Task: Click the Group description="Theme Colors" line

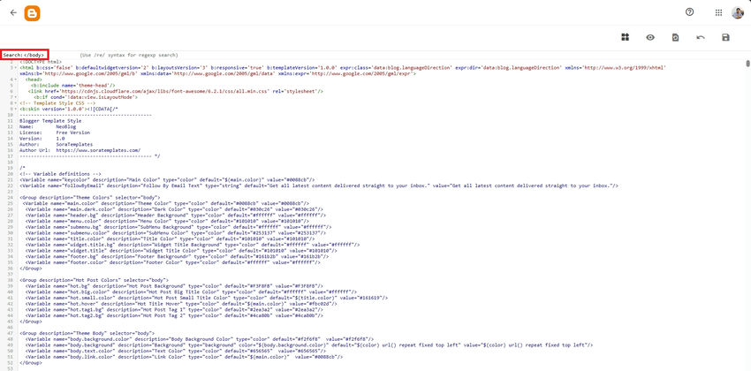Action: coord(90,197)
